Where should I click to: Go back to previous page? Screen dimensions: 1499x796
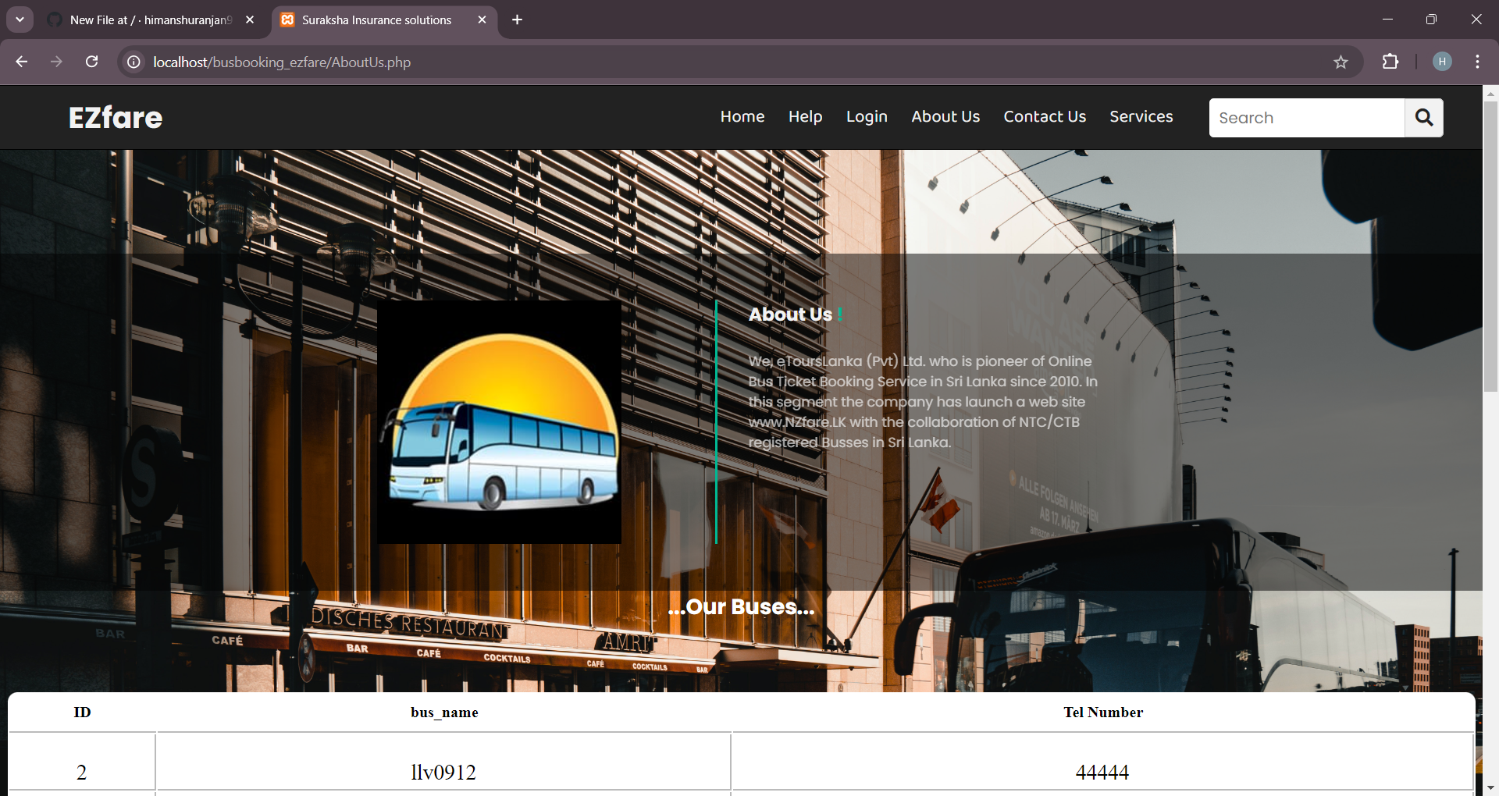pyautogui.click(x=22, y=62)
